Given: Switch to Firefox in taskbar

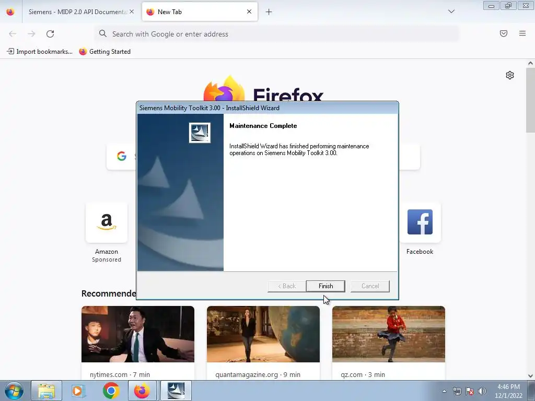Looking at the screenshot, I should click(x=142, y=391).
